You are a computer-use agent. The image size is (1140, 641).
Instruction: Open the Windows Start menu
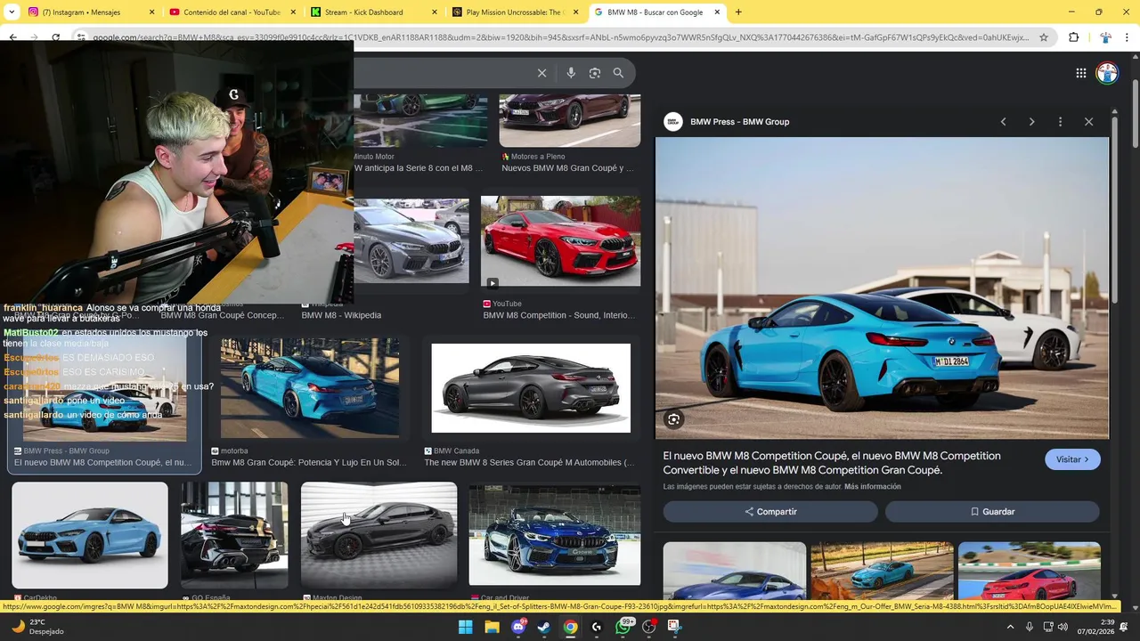(x=465, y=627)
